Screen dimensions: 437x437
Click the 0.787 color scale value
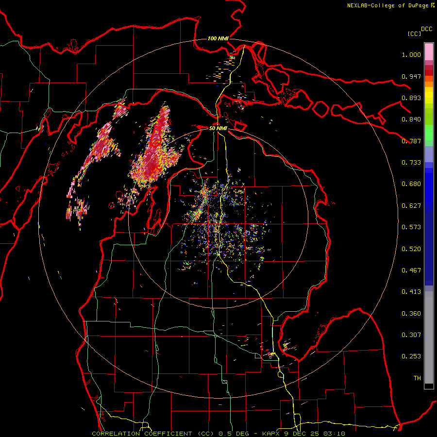pyautogui.click(x=411, y=141)
